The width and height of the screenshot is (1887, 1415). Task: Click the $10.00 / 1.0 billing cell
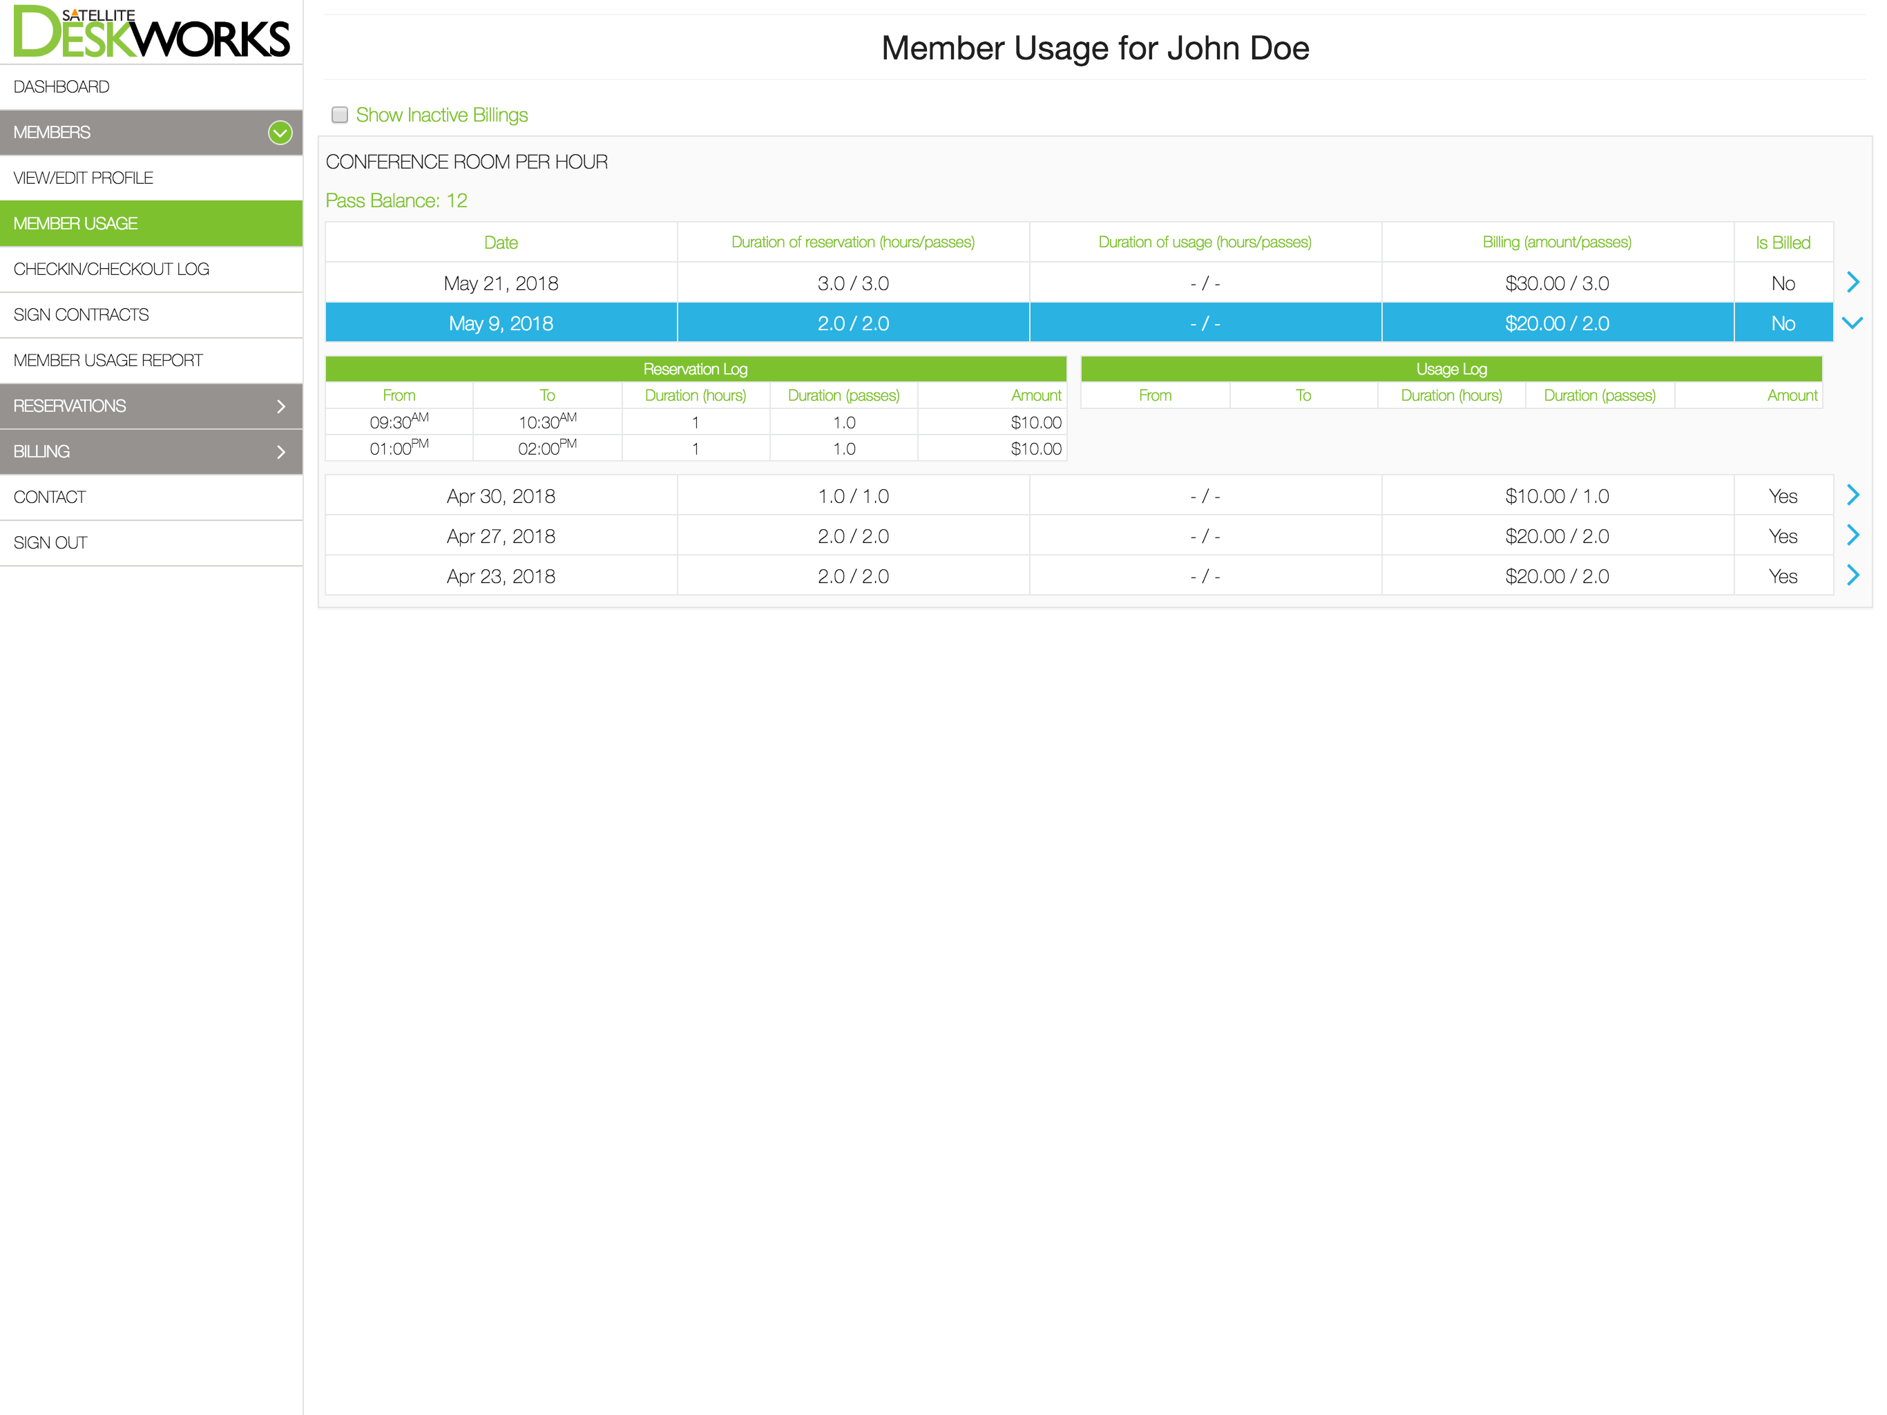pos(1557,496)
